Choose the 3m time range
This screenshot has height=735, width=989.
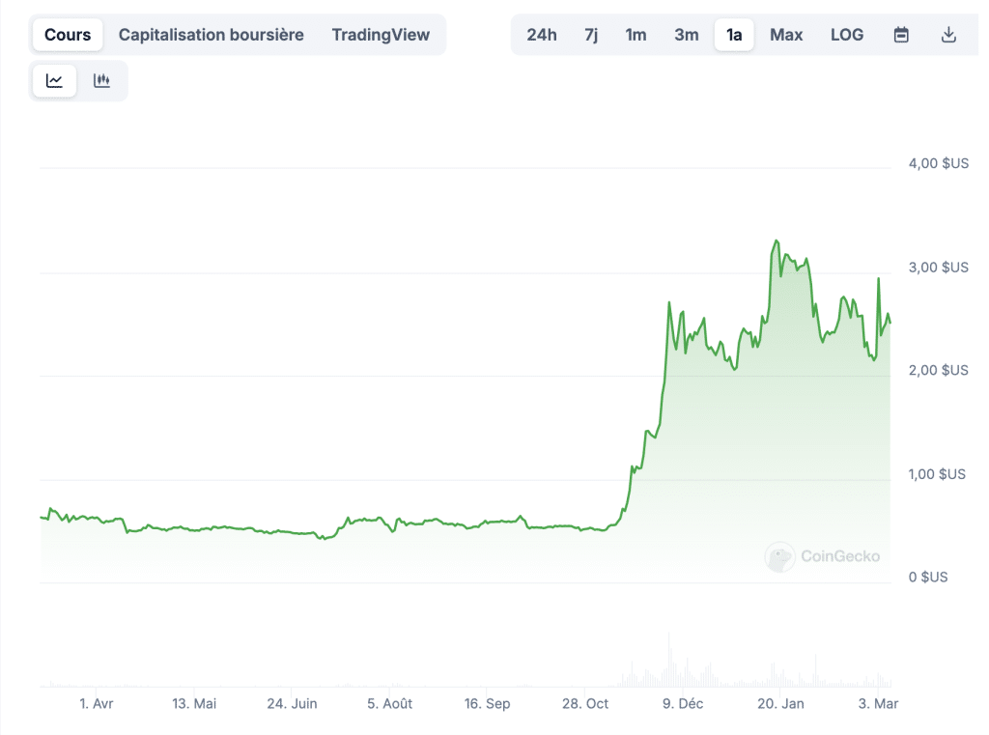tap(687, 35)
